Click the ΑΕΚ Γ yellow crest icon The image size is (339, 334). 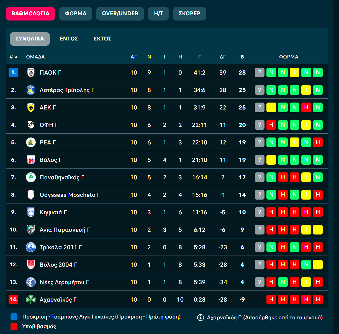click(x=31, y=108)
